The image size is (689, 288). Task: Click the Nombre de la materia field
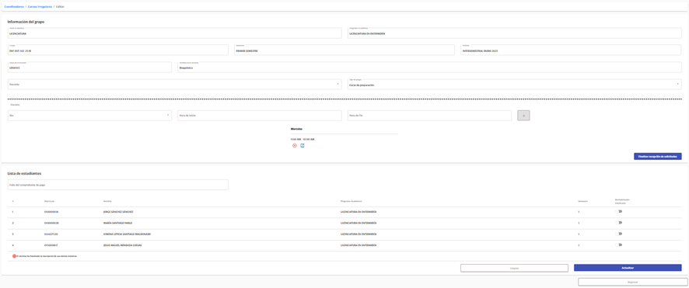(429, 67)
